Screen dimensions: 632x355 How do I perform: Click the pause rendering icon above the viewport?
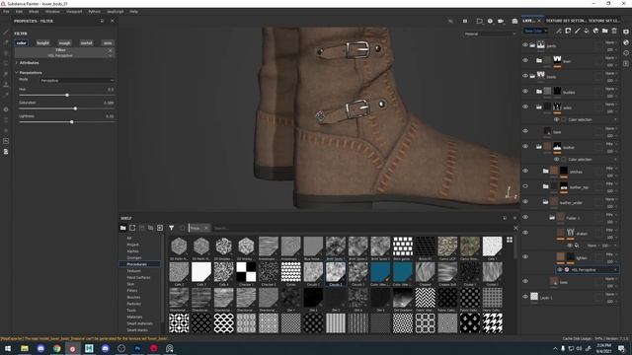coord(465,21)
